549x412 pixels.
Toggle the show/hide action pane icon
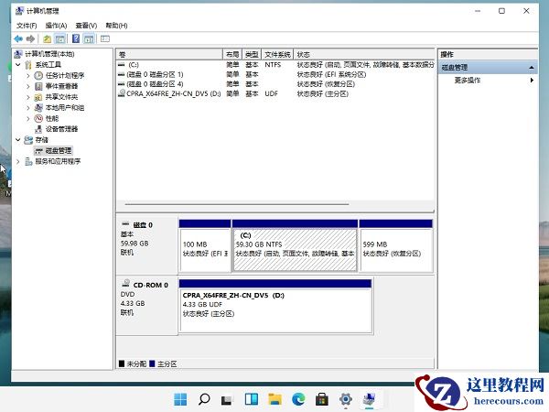click(89, 38)
